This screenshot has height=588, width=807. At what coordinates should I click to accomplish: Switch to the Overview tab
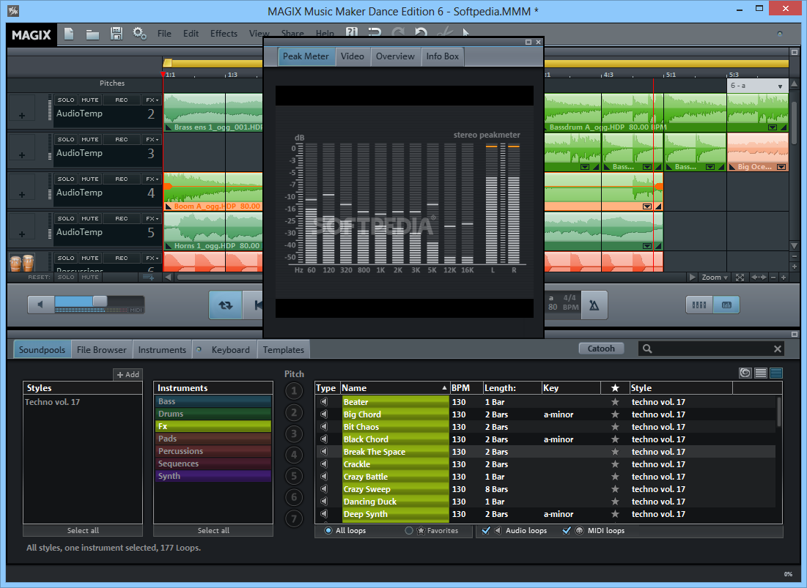[395, 56]
